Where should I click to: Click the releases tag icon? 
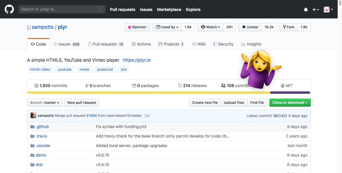180,85
